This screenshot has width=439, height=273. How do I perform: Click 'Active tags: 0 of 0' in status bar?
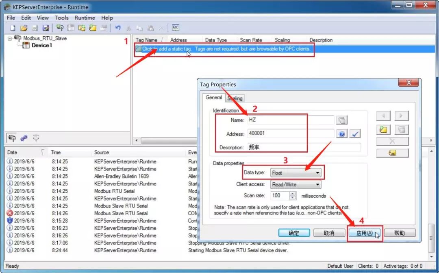pos(403,266)
